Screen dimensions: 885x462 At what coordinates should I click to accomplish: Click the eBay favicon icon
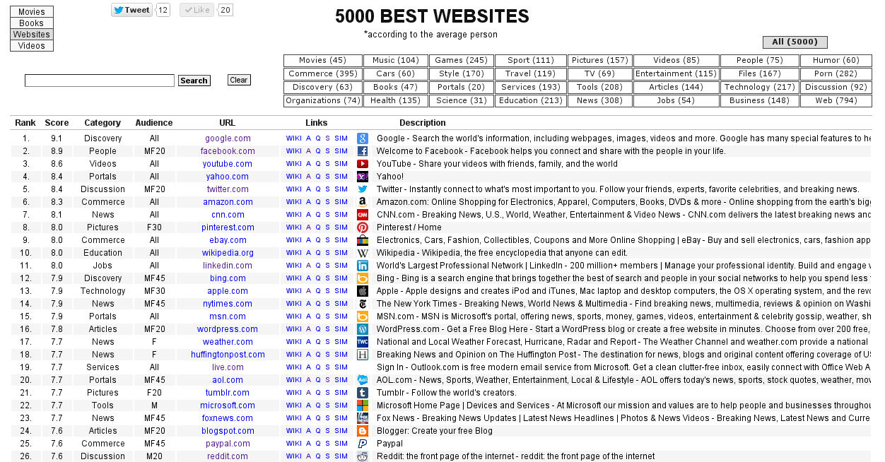[363, 240]
